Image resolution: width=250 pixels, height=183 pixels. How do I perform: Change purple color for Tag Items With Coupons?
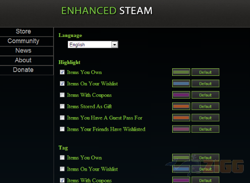click(181, 180)
